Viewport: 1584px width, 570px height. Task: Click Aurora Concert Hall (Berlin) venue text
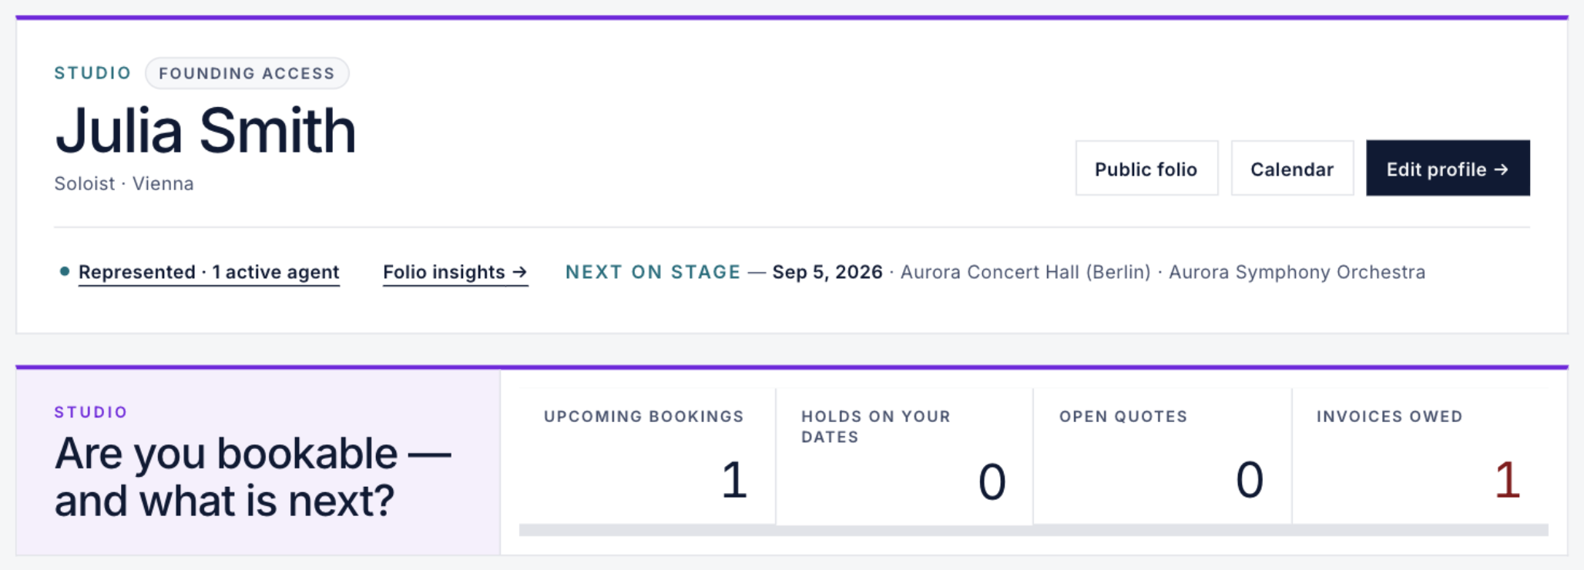[x=1025, y=272]
